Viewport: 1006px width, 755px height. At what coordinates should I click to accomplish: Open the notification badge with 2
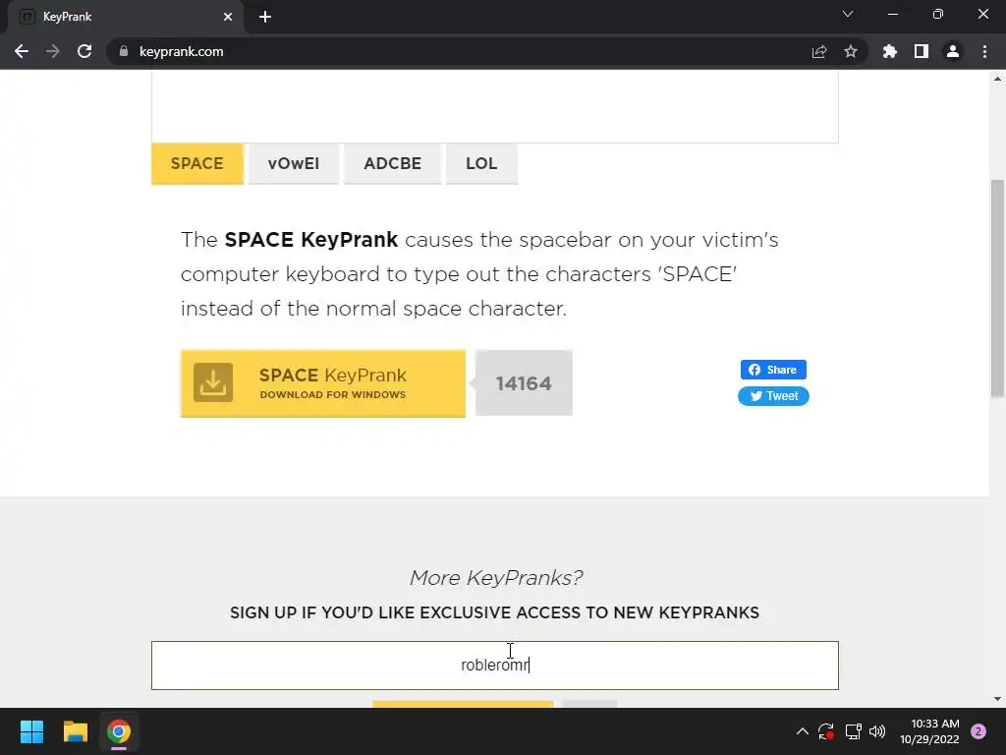coord(978,731)
